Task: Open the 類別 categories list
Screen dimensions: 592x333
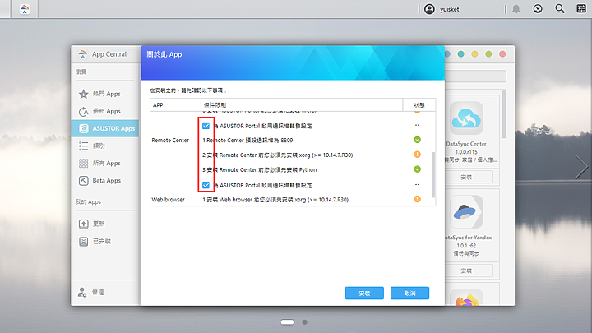Action: 105,146
